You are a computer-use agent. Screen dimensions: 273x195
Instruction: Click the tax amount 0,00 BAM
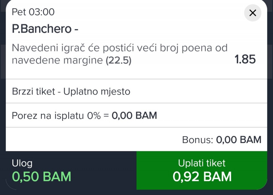coord(134,116)
